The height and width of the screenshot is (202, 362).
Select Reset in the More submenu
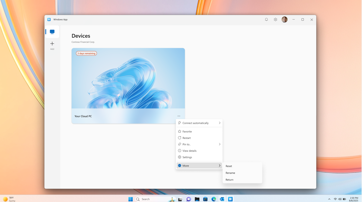229,166
